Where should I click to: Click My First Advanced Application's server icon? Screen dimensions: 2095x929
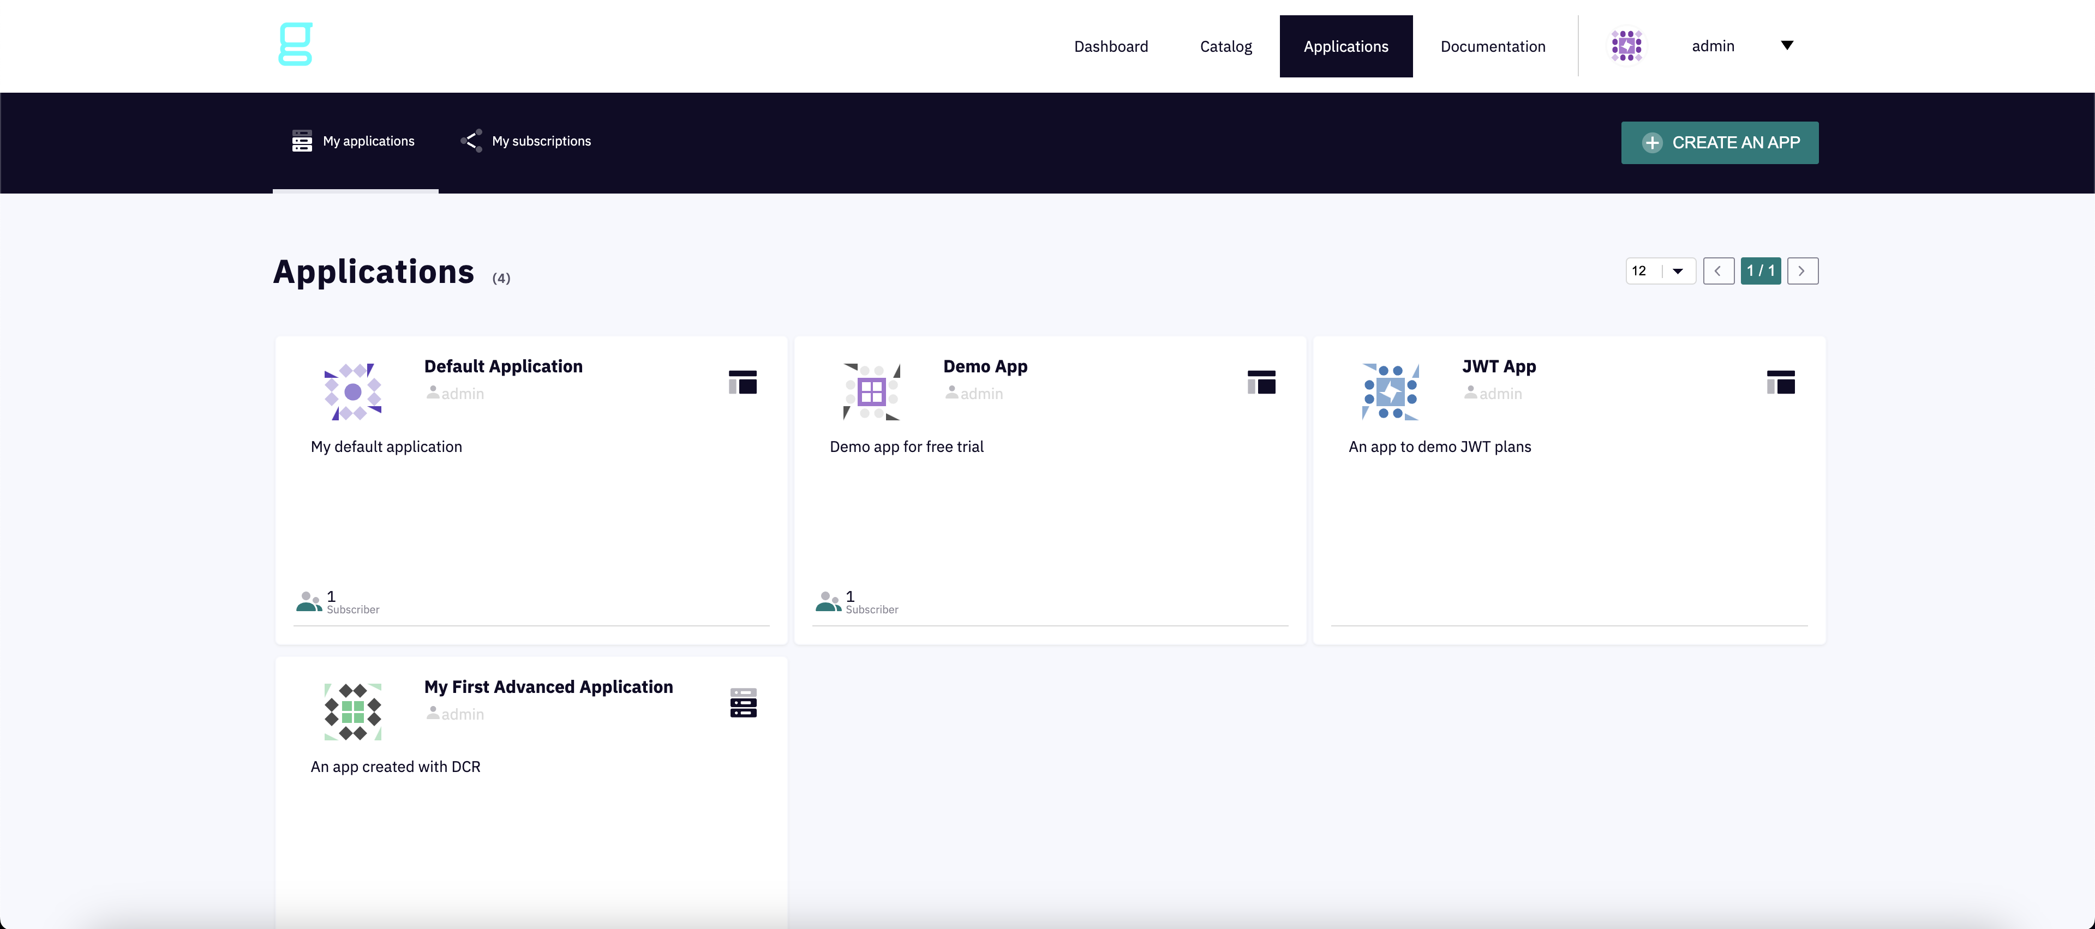click(x=743, y=703)
